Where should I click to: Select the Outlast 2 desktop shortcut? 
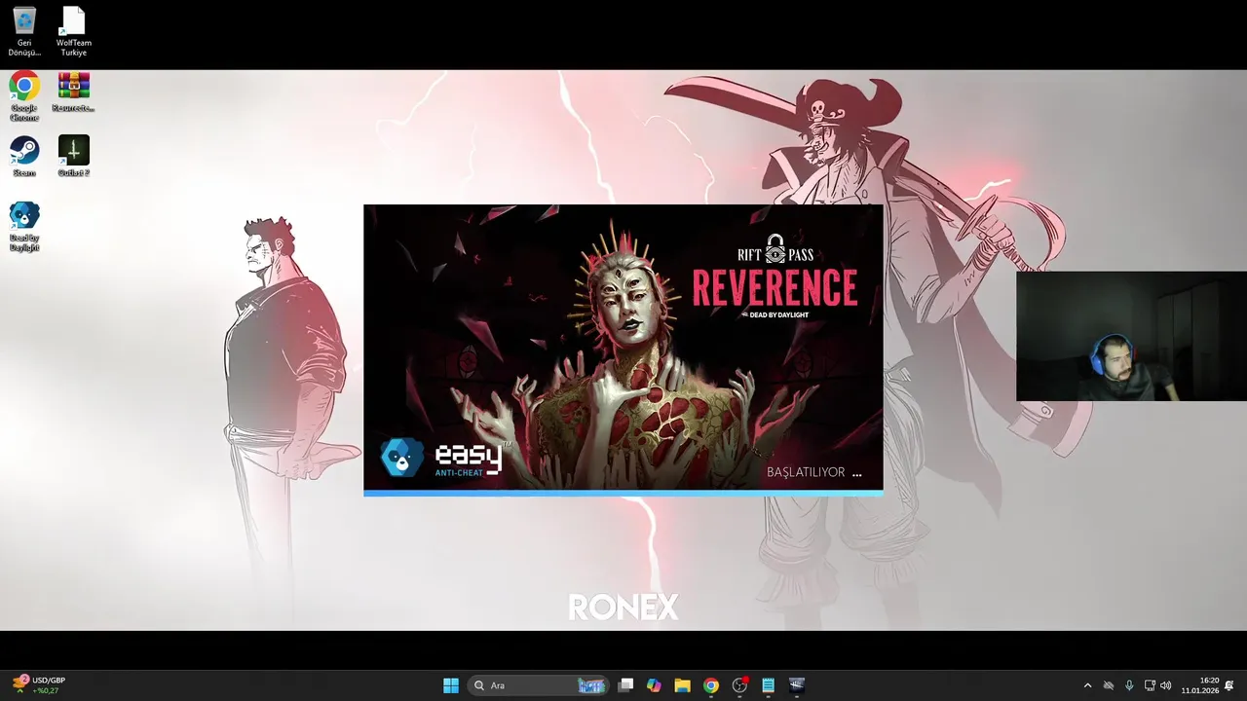(73, 156)
